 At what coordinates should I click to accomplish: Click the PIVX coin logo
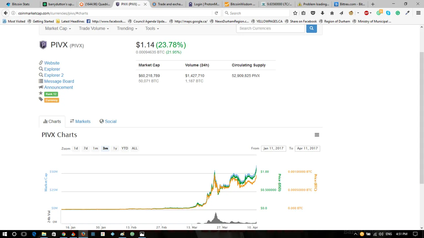tap(43, 45)
